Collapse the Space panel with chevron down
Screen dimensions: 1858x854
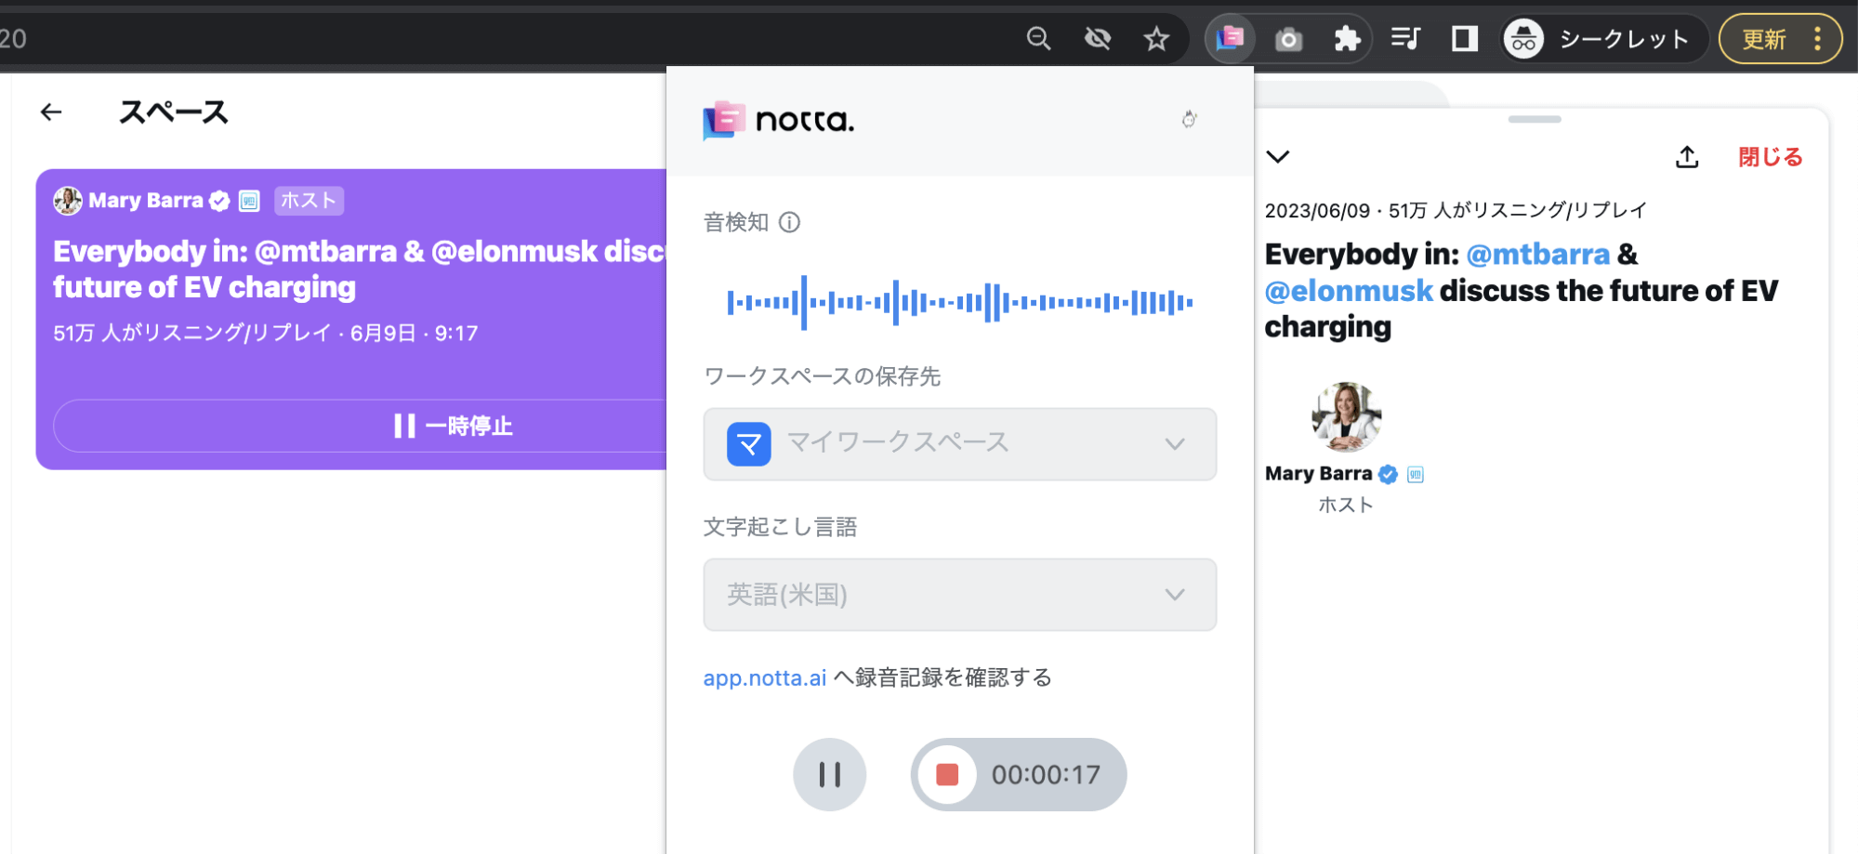[x=1278, y=156]
